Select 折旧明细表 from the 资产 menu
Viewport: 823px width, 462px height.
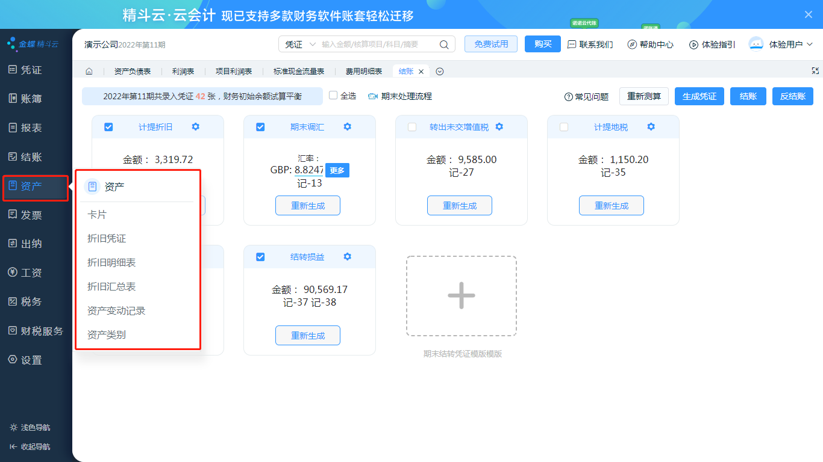(111, 263)
